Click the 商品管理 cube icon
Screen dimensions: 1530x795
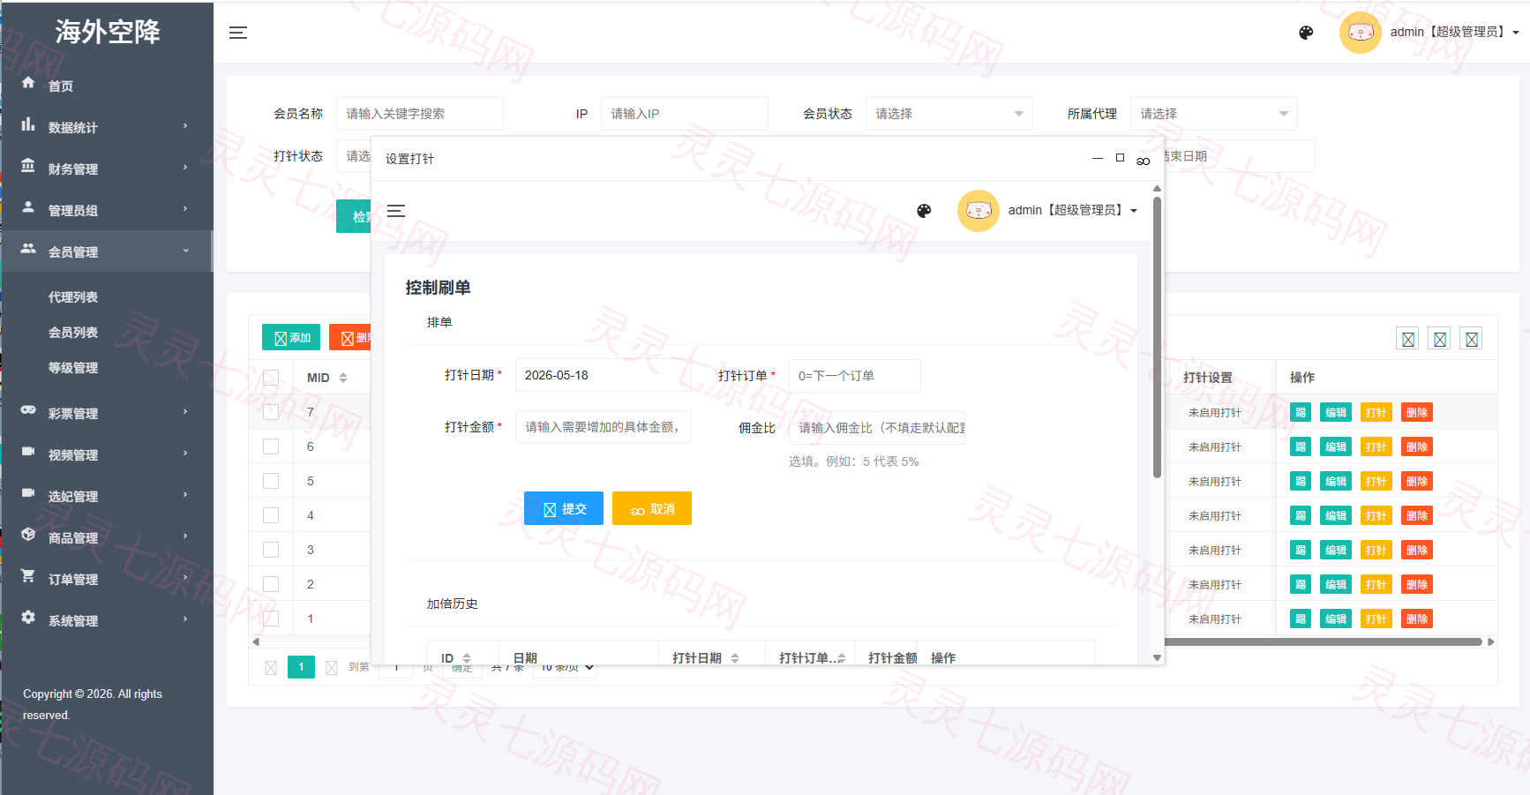[28, 535]
